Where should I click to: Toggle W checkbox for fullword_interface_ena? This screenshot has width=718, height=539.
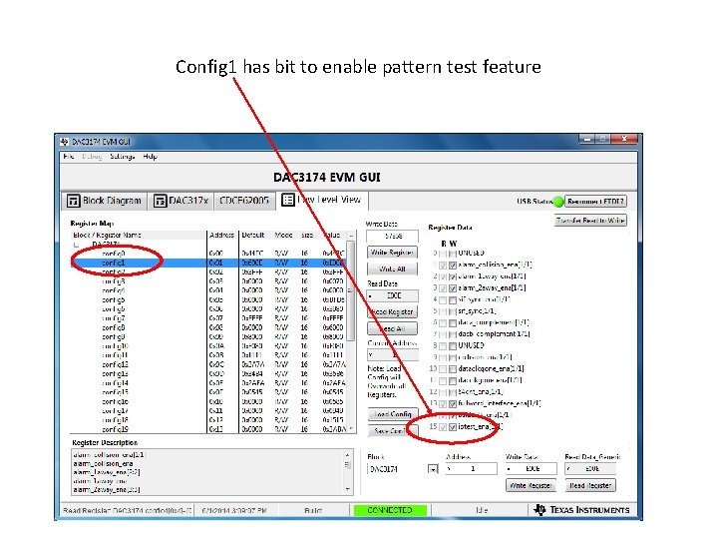click(453, 404)
